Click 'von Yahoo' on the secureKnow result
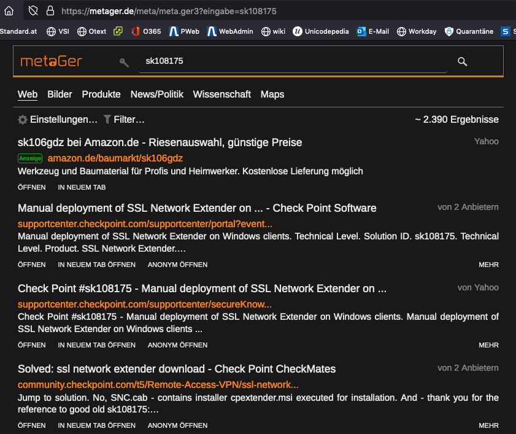Screen dimensions: 516x434 pos(478,287)
